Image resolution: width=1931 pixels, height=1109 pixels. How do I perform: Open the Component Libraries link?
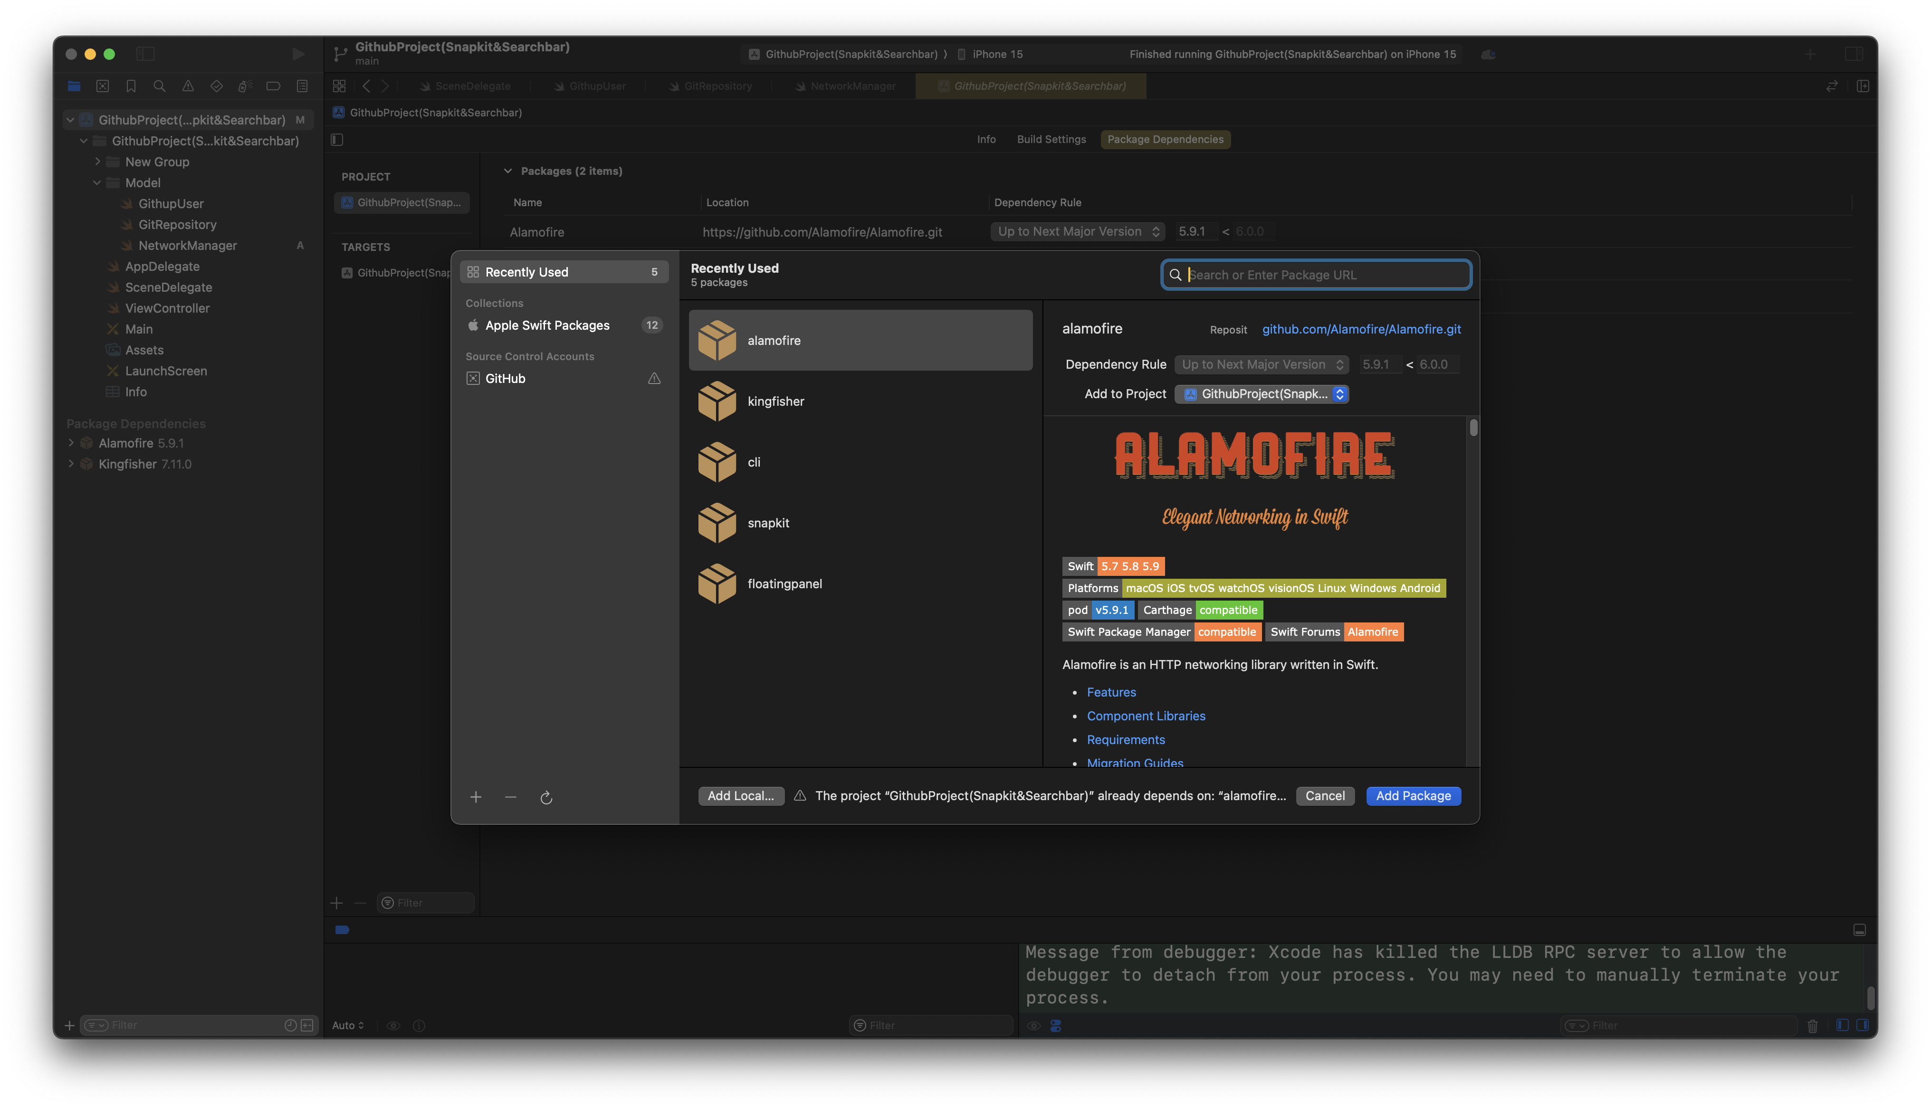1146,716
